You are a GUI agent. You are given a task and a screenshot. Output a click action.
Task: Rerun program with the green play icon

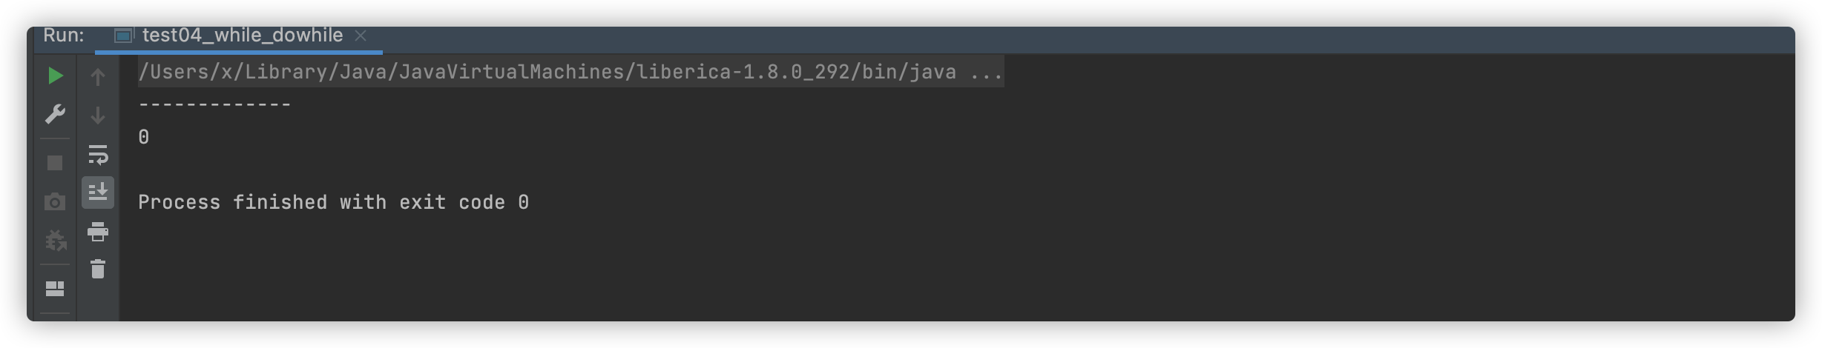(x=55, y=76)
